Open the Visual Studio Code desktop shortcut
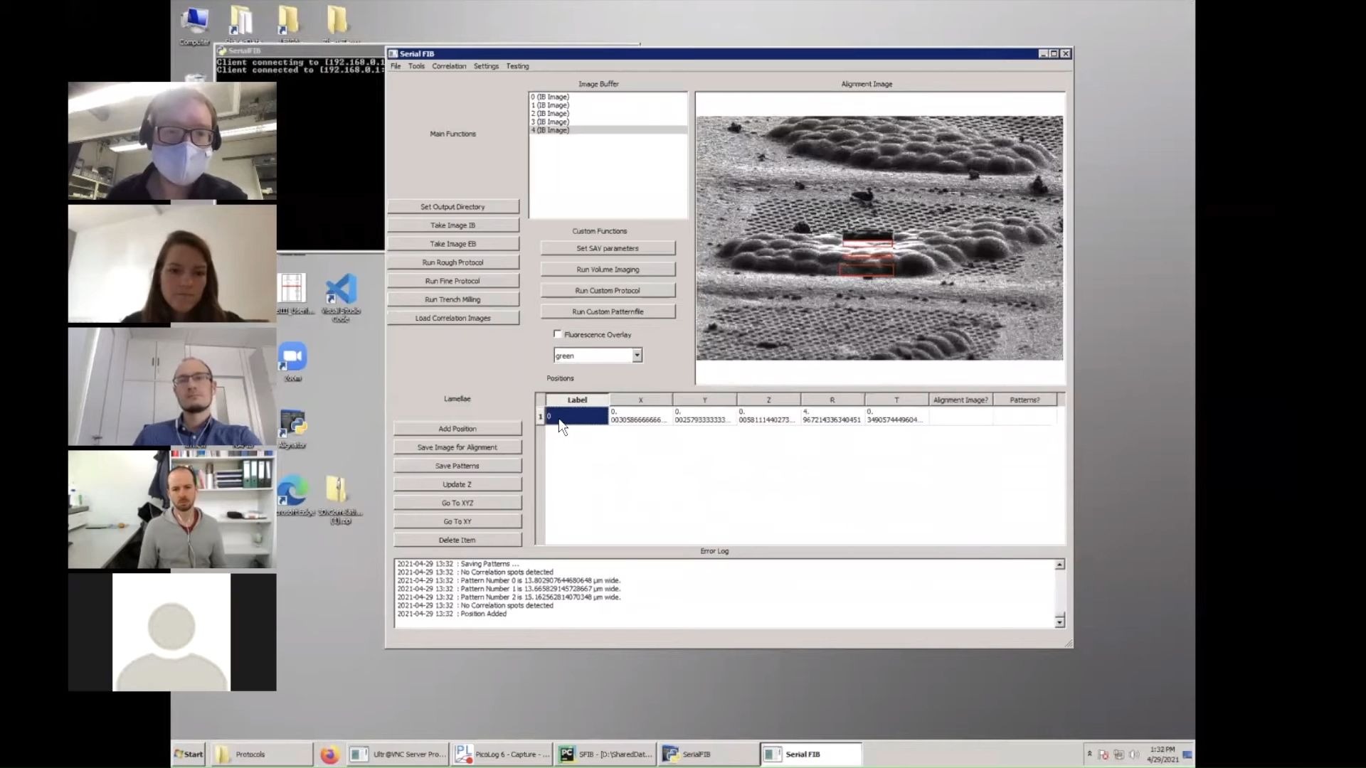Viewport: 1366px width, 768px height. coord(341,297)
